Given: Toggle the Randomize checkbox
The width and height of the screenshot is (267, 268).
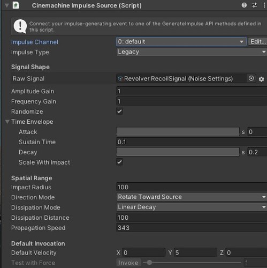Looking at the screenshot, I should (119, 111).
